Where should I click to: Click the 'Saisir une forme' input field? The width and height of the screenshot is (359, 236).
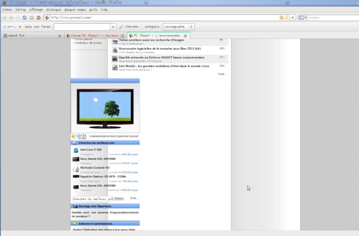[82, 27]
